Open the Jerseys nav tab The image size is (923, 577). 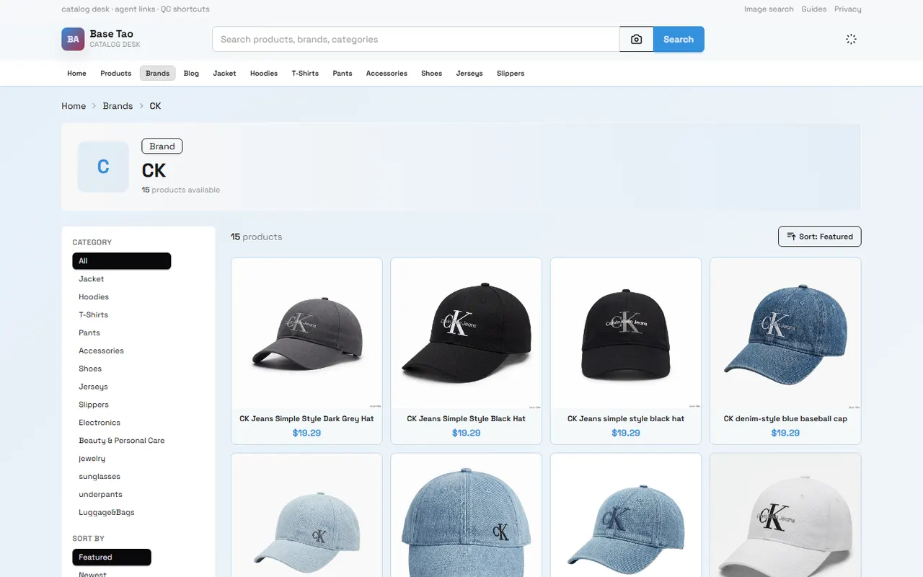click(x=469, y=74)
